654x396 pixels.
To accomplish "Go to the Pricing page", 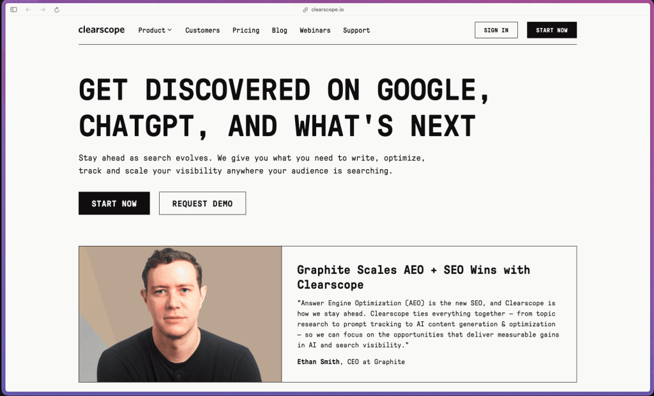I will coord(246,30).
